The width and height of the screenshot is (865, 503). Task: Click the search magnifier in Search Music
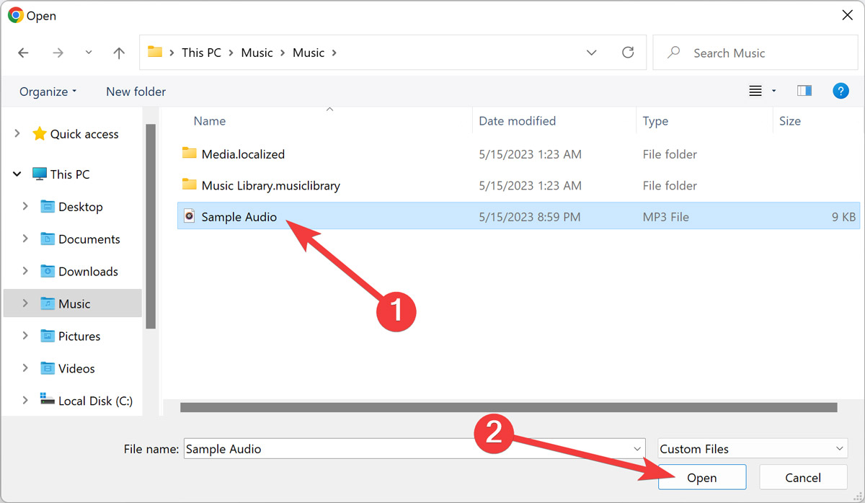point(673,52)
